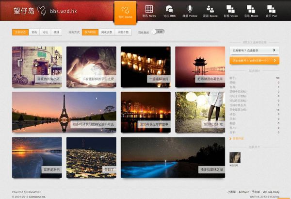Open the 一盏盏酥油灯 thumbnail

pos(145,67)
